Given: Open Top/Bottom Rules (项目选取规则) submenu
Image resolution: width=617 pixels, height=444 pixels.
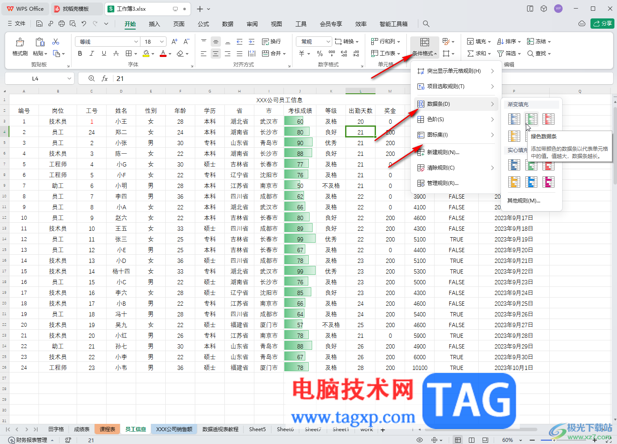Looking at the screenshot, I should coord(456,86).
